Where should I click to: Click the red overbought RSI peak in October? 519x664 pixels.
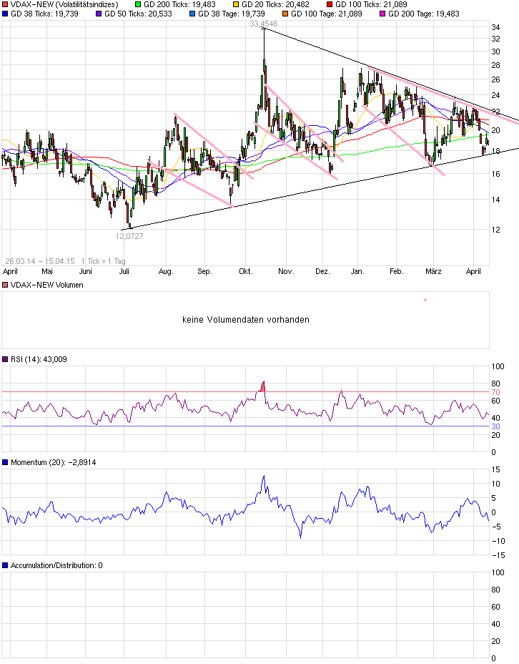click(262, 386)
